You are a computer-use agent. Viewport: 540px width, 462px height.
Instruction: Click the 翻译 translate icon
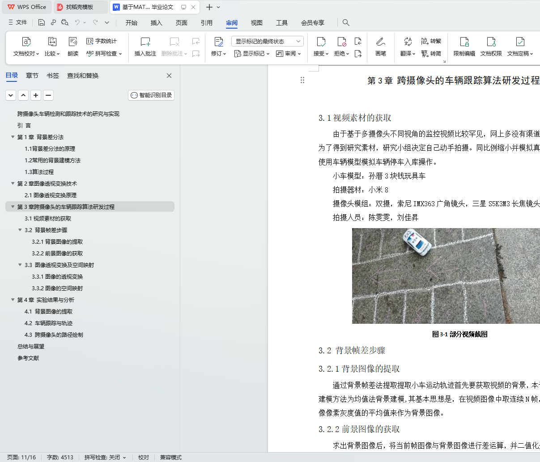(408, 42)
